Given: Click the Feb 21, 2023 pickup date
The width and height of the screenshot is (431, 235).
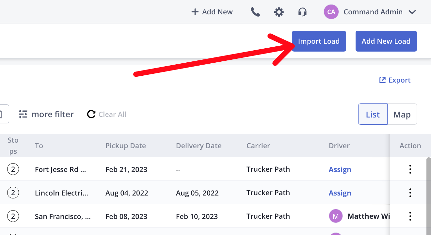Looking at the screenshot, I should (x=126, y=169).
